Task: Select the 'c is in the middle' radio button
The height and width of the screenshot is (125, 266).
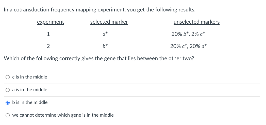Action: coord(8,77)
